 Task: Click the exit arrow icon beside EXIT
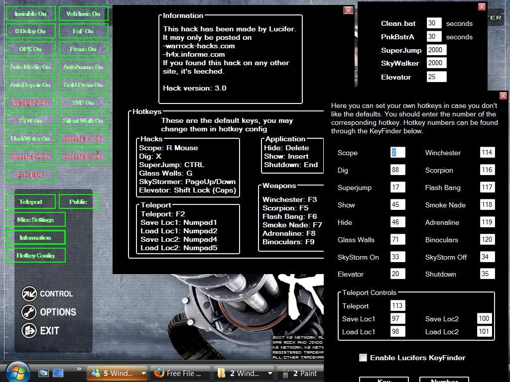tap(29, 331)
